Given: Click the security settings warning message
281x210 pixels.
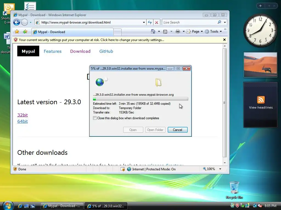Looking at the screenshot, I should point(91,40).
